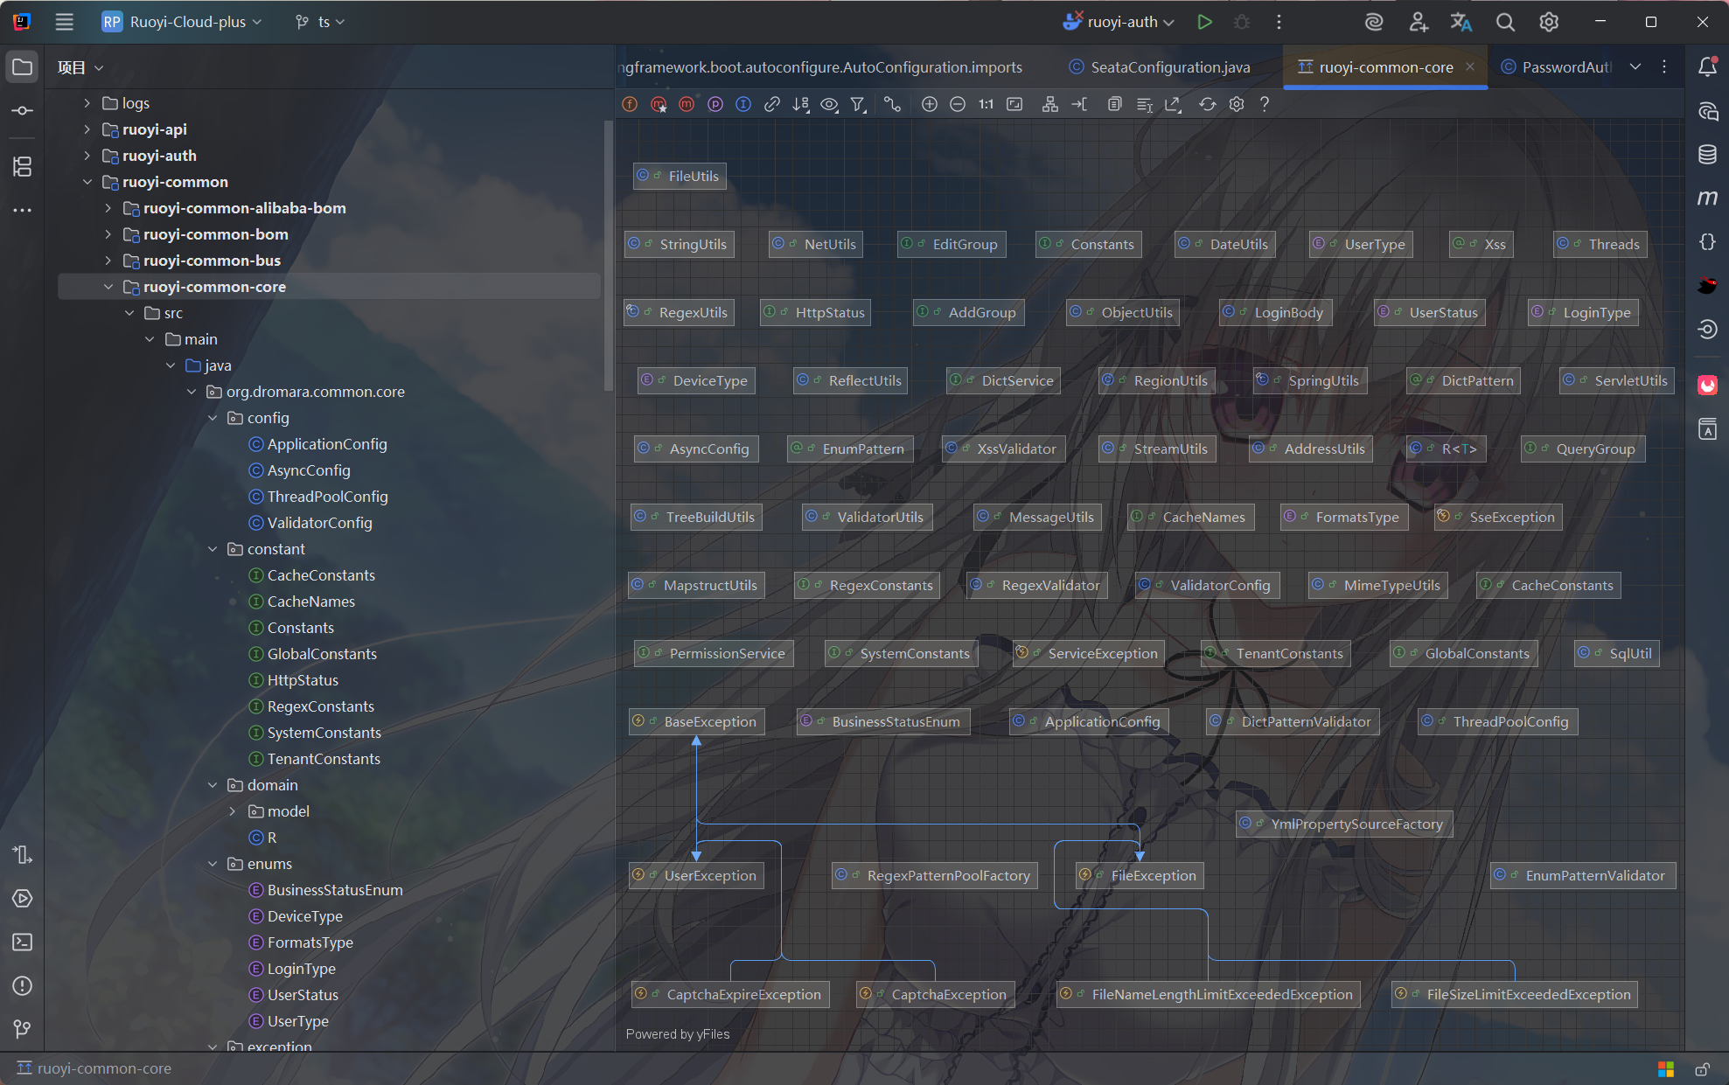
Task: Click the Fit Content icon in diagram toolbar
Action: 1014,104
